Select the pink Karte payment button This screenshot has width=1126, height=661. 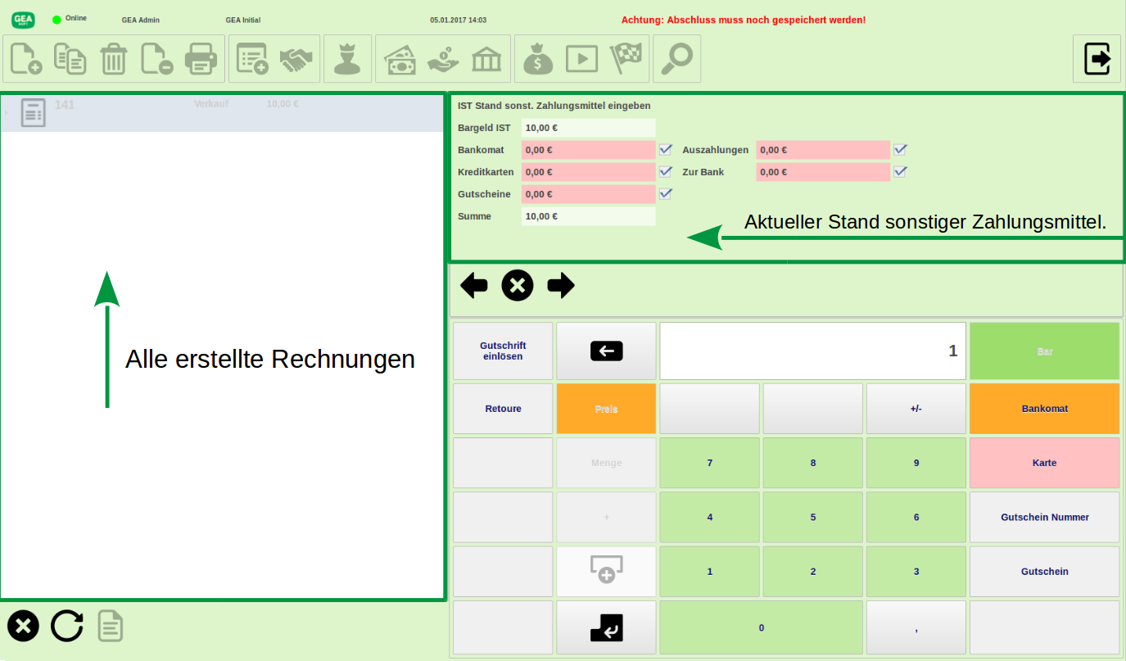pos(1044,463)
